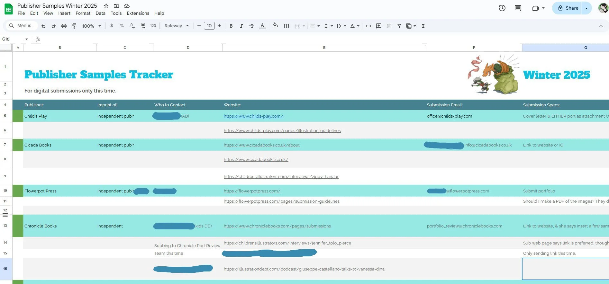Click the Undo arrow icon
The height and width of the screenshot is (284, 609).
click(x=43, y=26)
